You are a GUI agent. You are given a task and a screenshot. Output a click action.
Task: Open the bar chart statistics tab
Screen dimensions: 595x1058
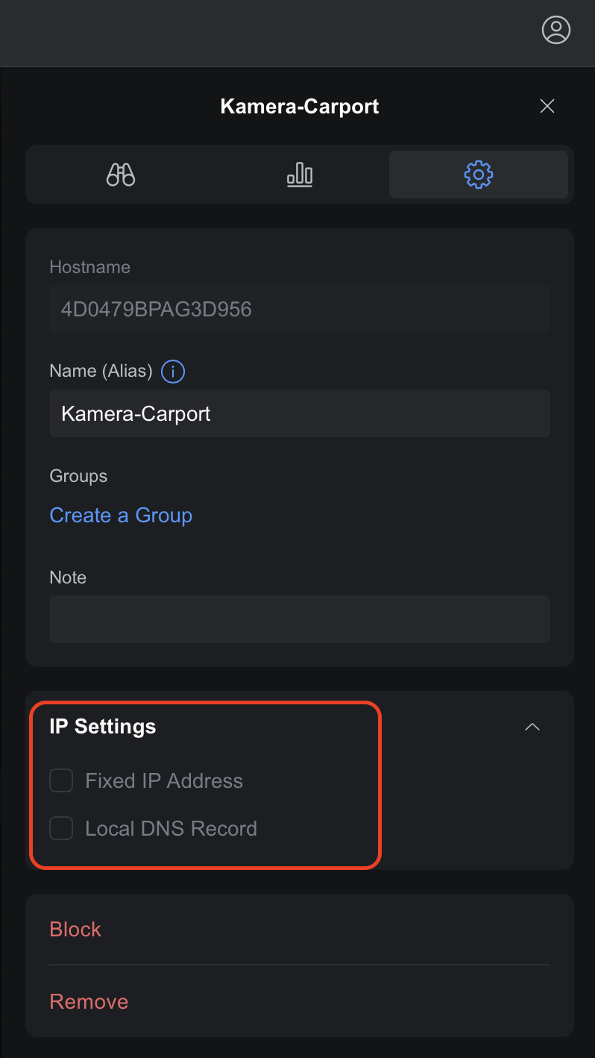[x=300, y=175]
